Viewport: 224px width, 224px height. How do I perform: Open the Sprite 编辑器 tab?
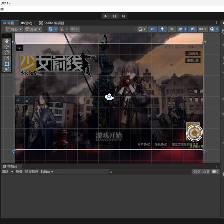pyautogui.click(x=52, y=23)
